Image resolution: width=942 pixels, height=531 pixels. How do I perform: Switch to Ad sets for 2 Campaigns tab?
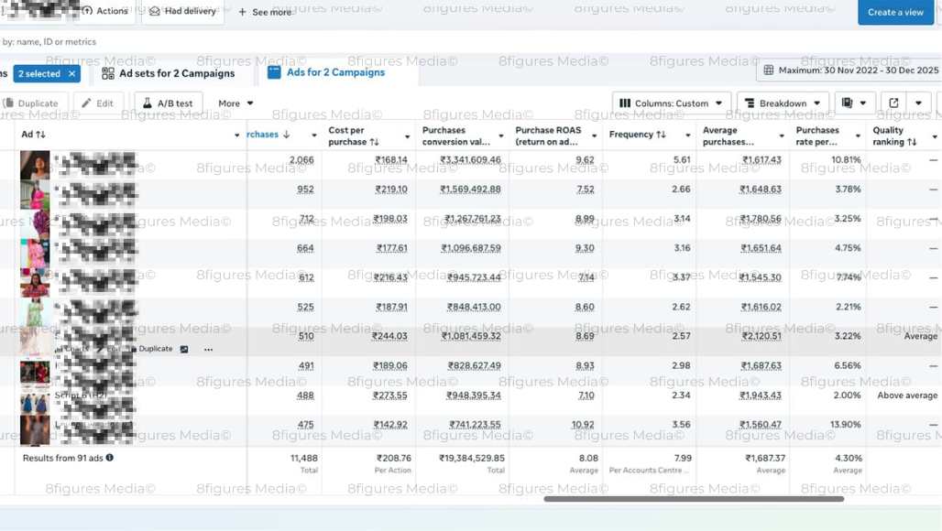[169, 73]
